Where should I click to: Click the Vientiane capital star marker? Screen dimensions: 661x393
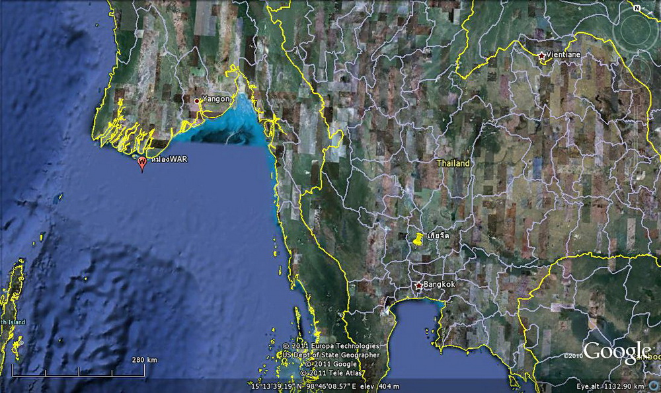pos(542,56)
